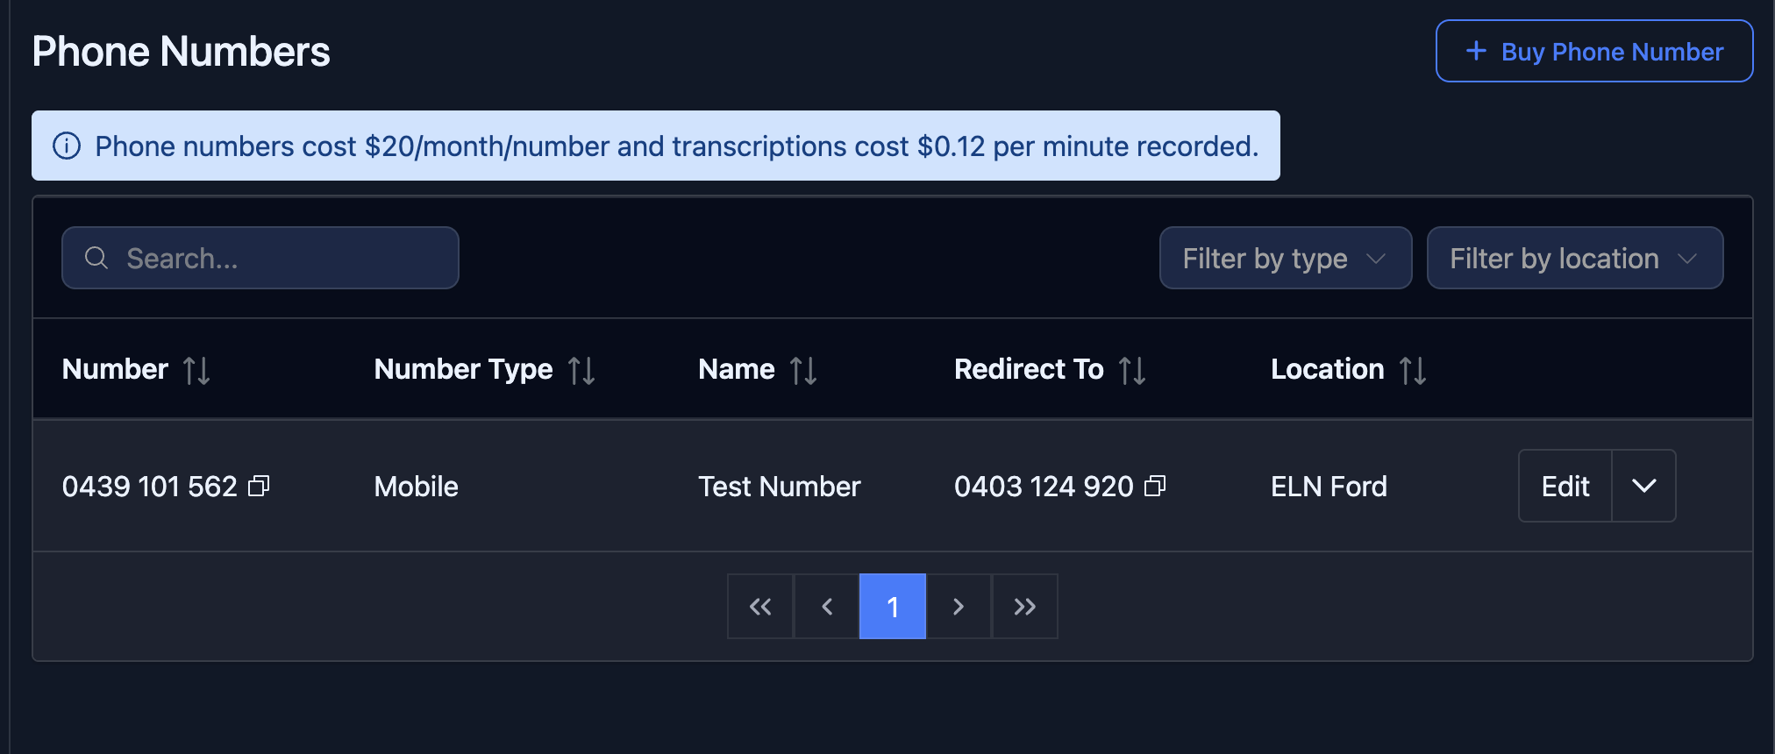Focus the Search input field
This screenshot has height=754, width=1775.
[272, 258]
